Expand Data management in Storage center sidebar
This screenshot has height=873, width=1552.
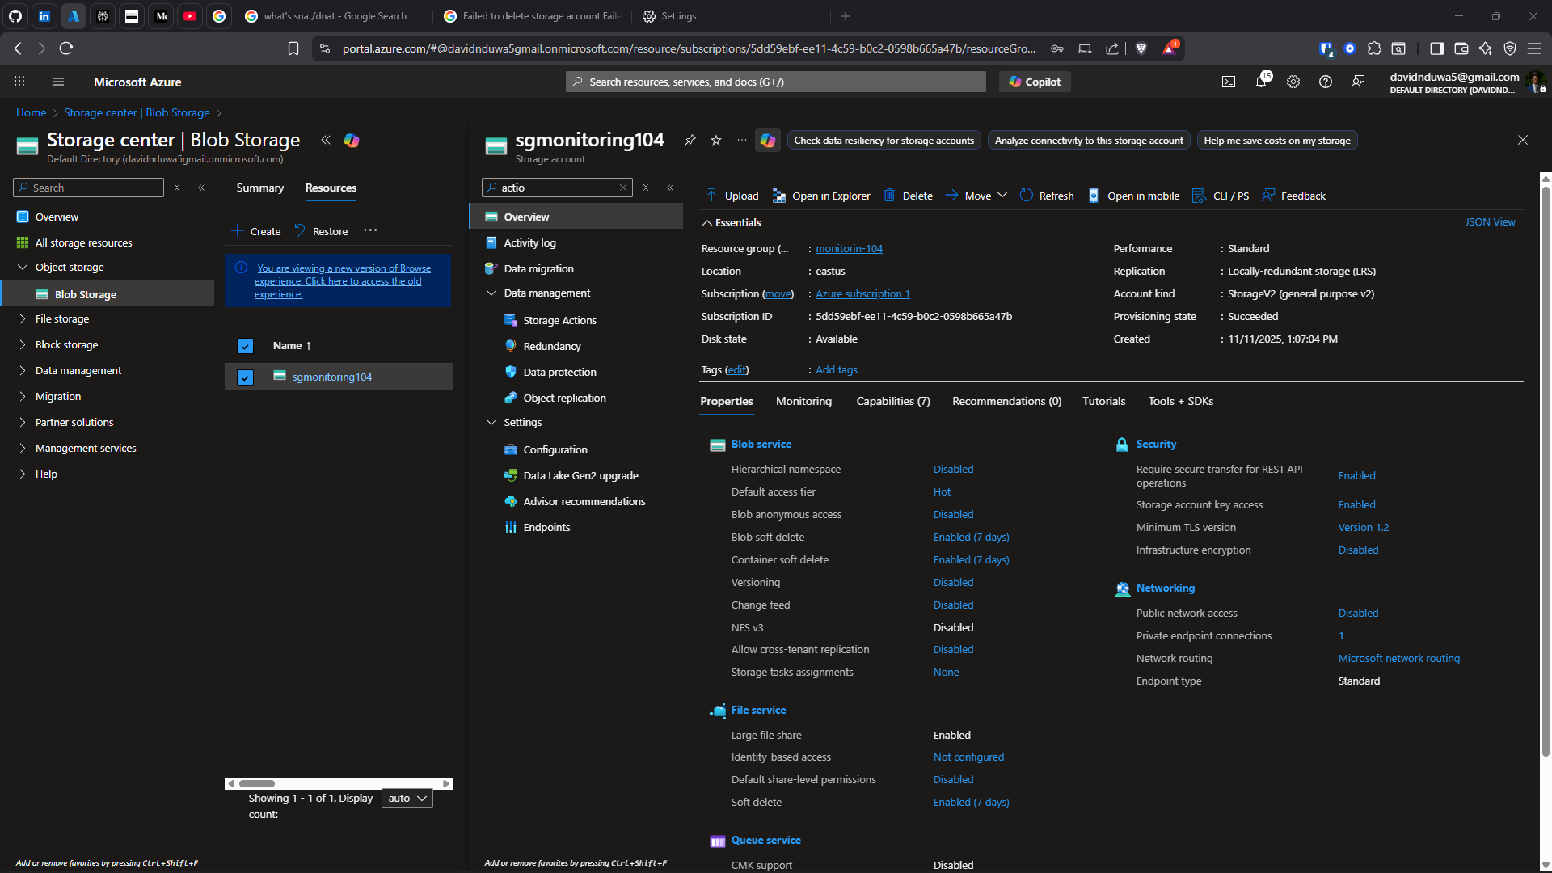[23, 370]
